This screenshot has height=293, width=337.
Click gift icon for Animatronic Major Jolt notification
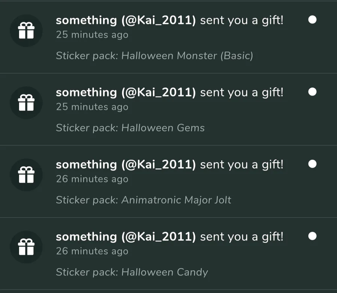(26, 175)
